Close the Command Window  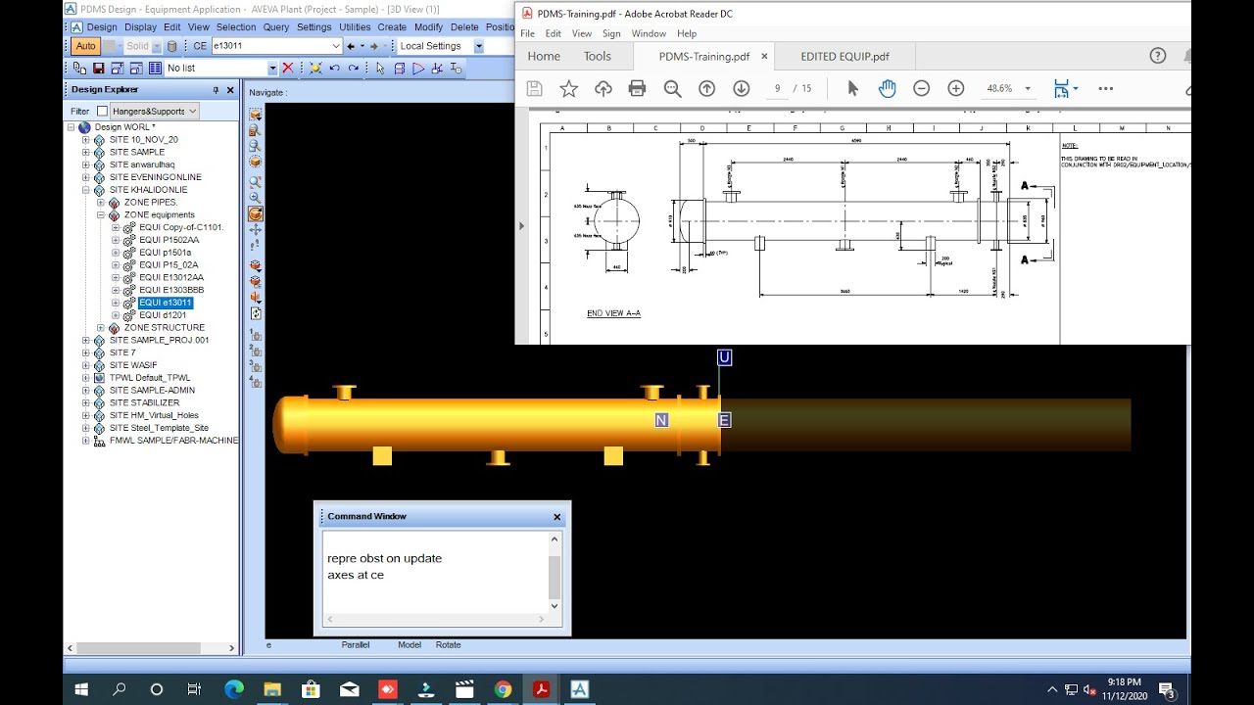(556, 517)
